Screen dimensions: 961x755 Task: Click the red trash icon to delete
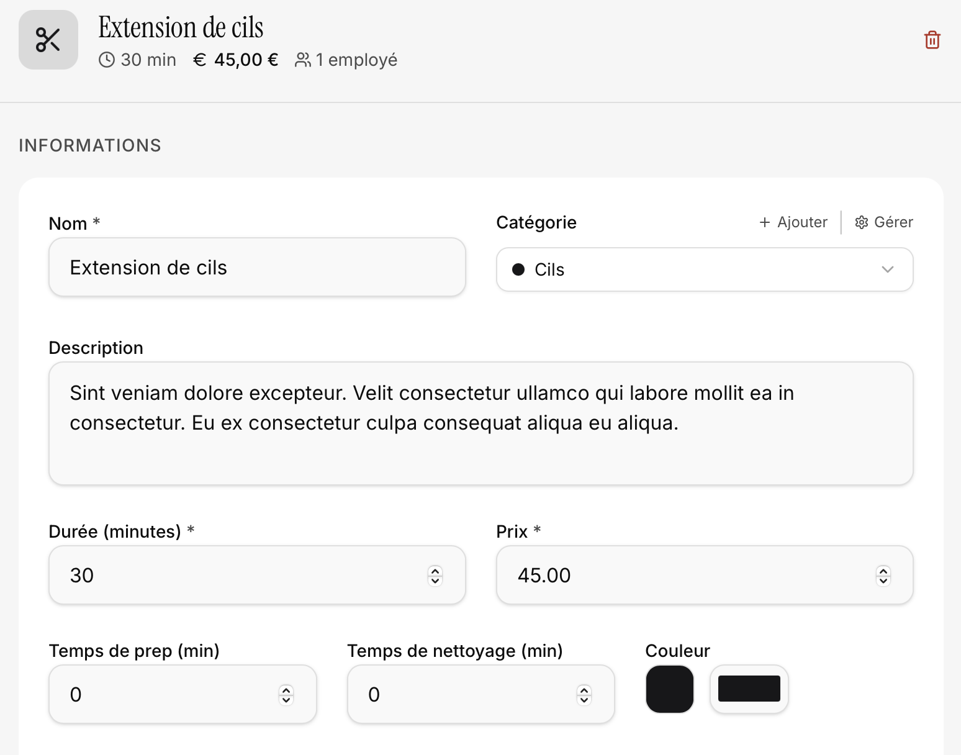pyautogui.click(x=932, y=39)
